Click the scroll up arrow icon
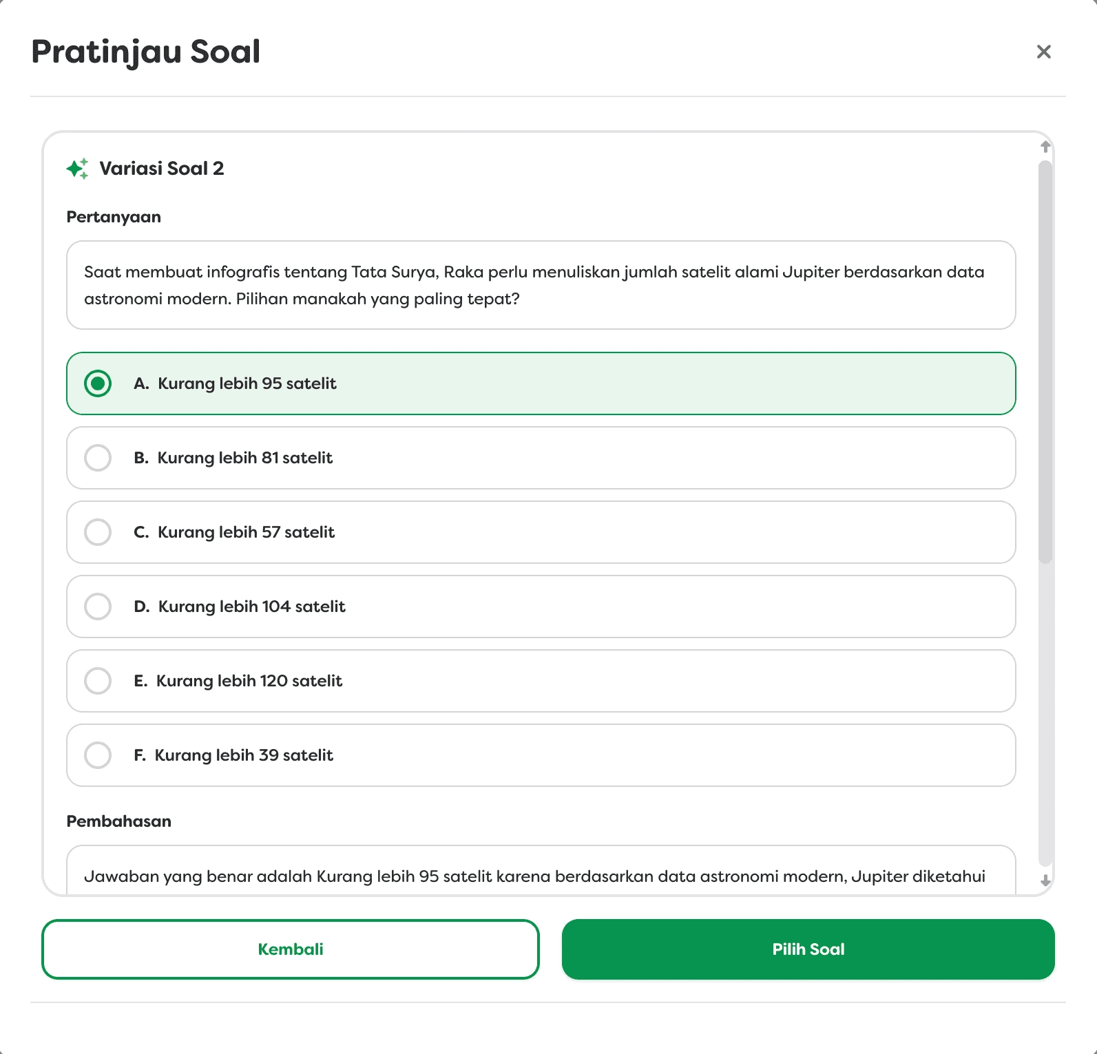This screenshot has width=1097, height=1054. point(1045,147)
